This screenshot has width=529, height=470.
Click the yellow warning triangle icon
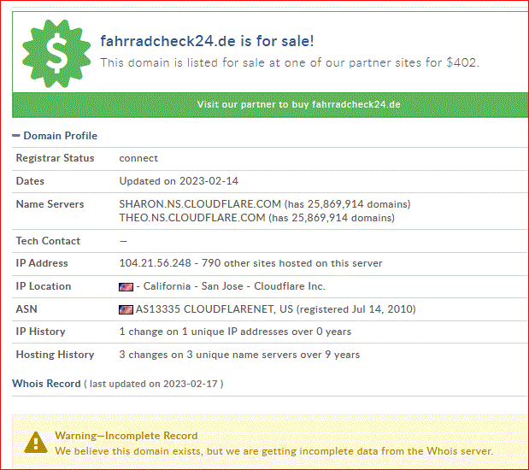36,443
